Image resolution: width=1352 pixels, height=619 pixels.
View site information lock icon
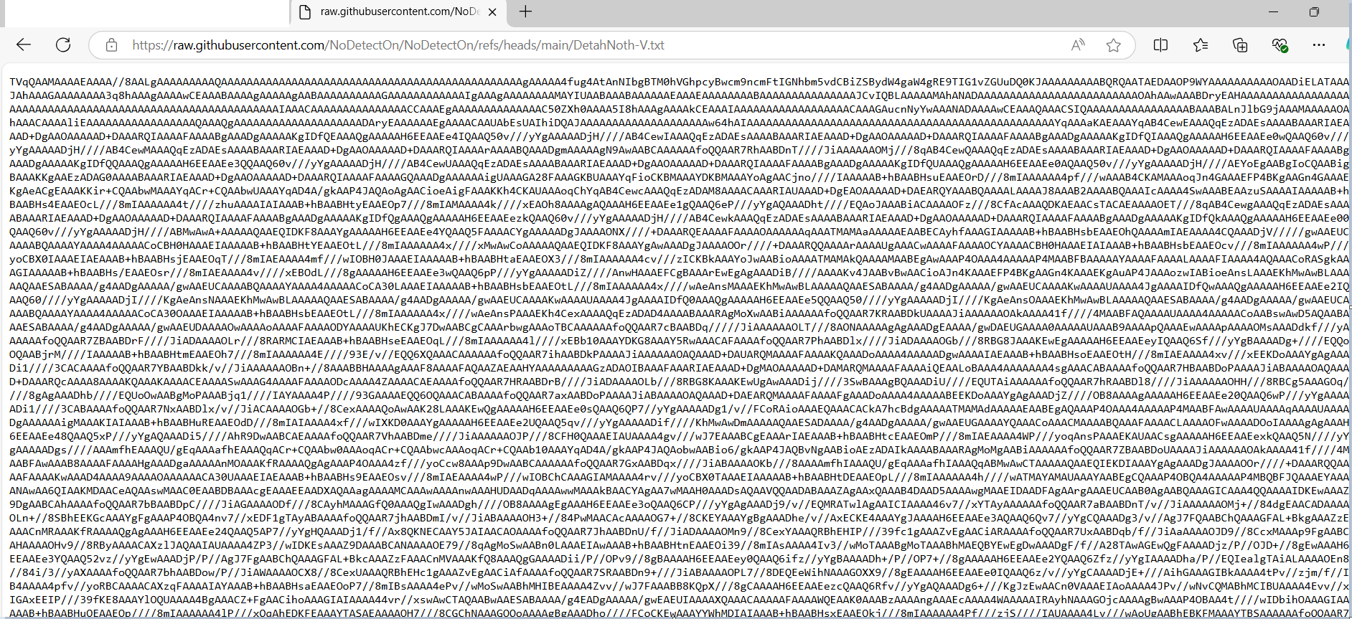click(x=111, y=45)
